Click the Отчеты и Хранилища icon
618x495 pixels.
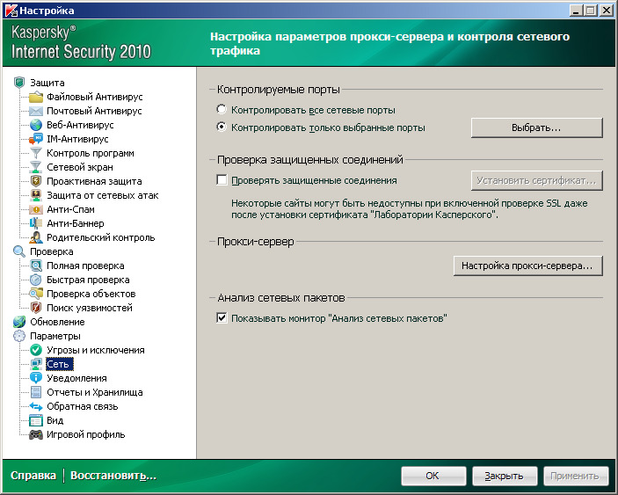(x=36, y=392)
